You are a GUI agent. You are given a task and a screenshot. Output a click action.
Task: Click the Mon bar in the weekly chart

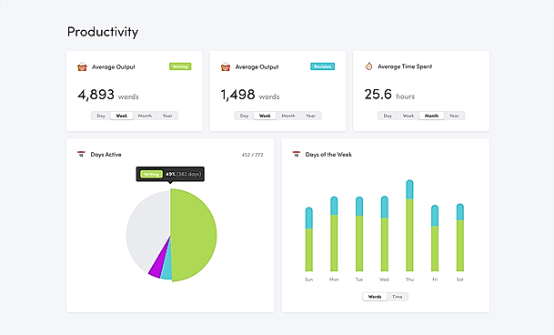334,234
